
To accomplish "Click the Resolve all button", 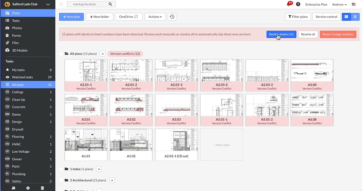I will point(308,34).
